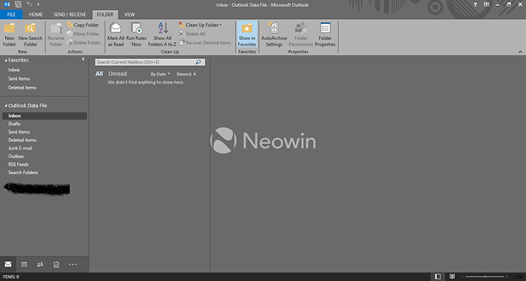Viewport: 526px width, 281px height.
Task: Open Search Folders
Action: tap(23, 172)
